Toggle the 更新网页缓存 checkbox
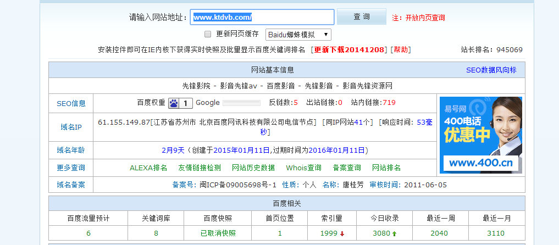Image resolution: width=559 pixels, height=245 pixels. pyautogui.click(x=208, y=34)
